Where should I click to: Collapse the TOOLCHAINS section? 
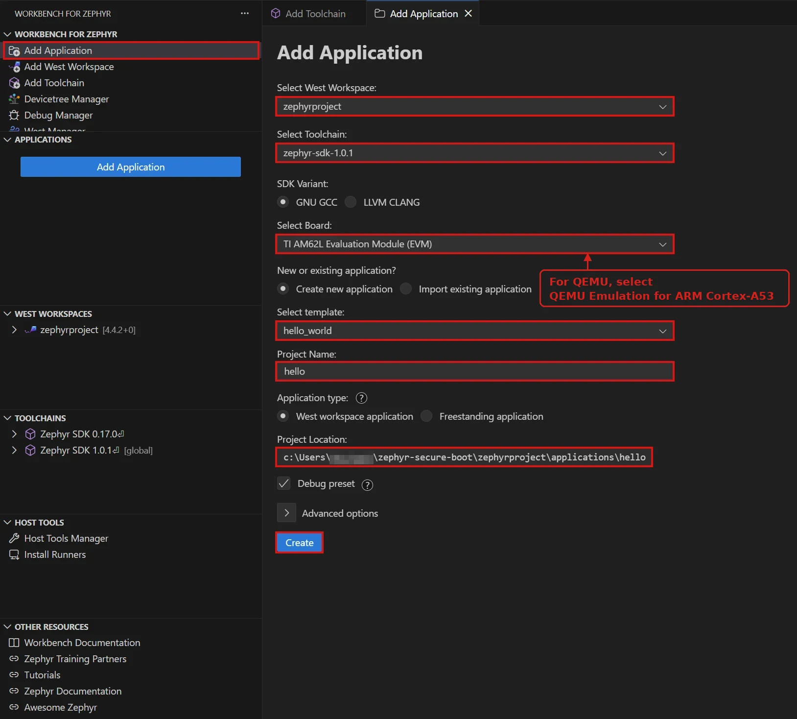(x=7, y=419)
